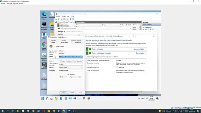Click the Google Chrome icon in properties dialog

pos(51,46)
